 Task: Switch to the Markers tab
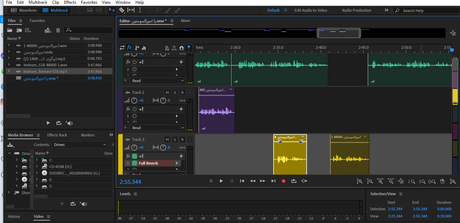click(88, 135)
